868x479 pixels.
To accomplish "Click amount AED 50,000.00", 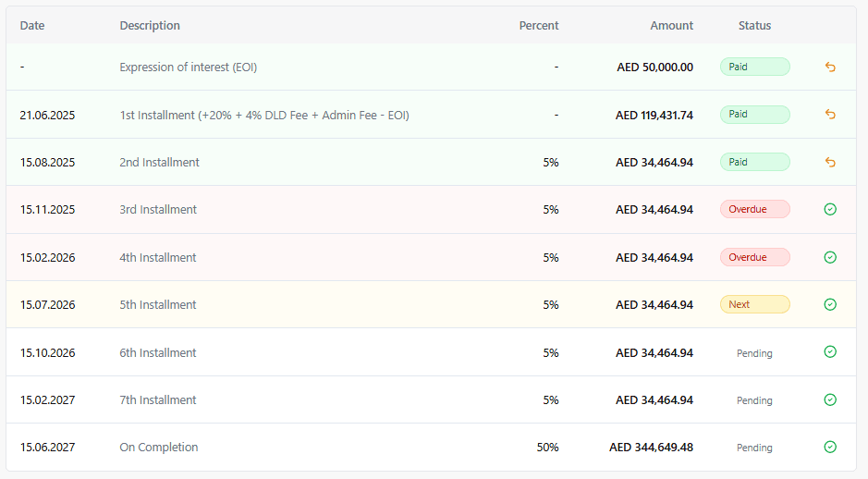I will (654, 67).
